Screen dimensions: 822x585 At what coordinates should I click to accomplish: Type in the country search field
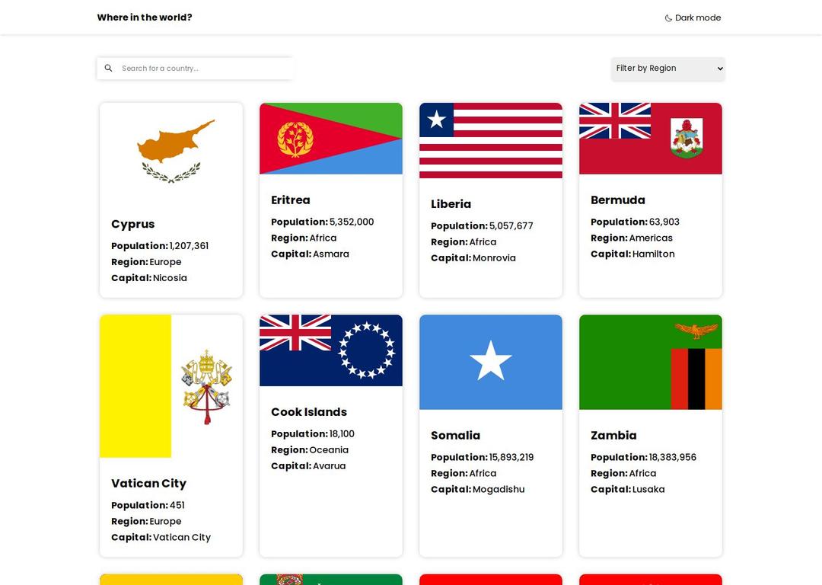click(x=202, y=69)
